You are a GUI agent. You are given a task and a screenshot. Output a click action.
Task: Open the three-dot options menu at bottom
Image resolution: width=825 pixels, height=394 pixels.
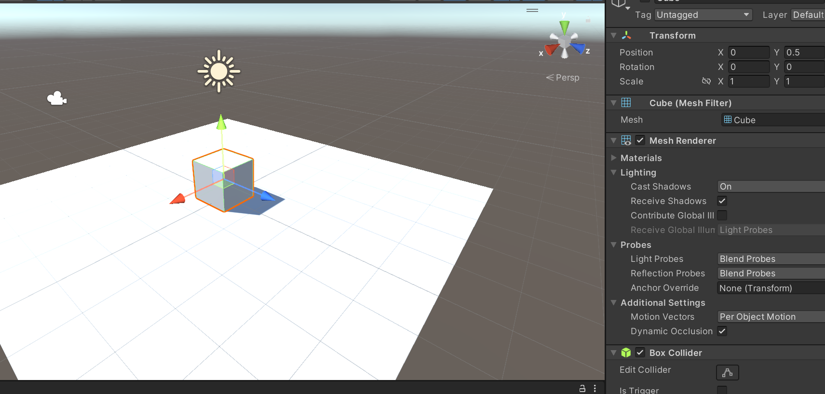595,388
